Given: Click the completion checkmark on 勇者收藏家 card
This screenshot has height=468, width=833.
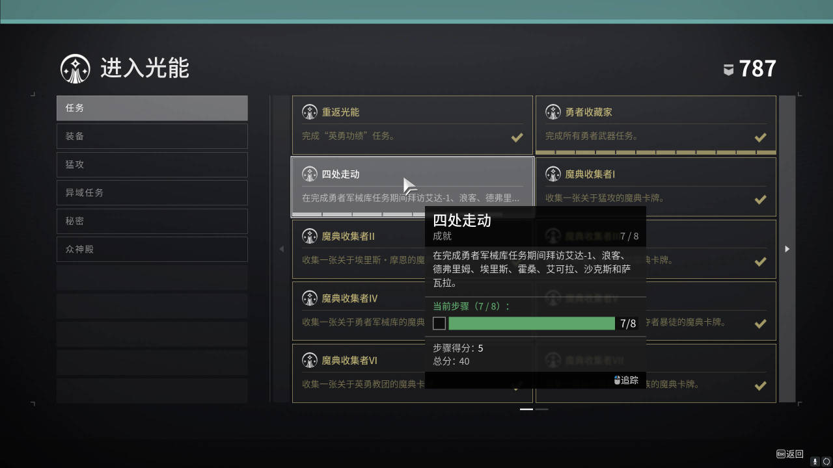Looking at the screenshot, I should (x=760, y=137).
